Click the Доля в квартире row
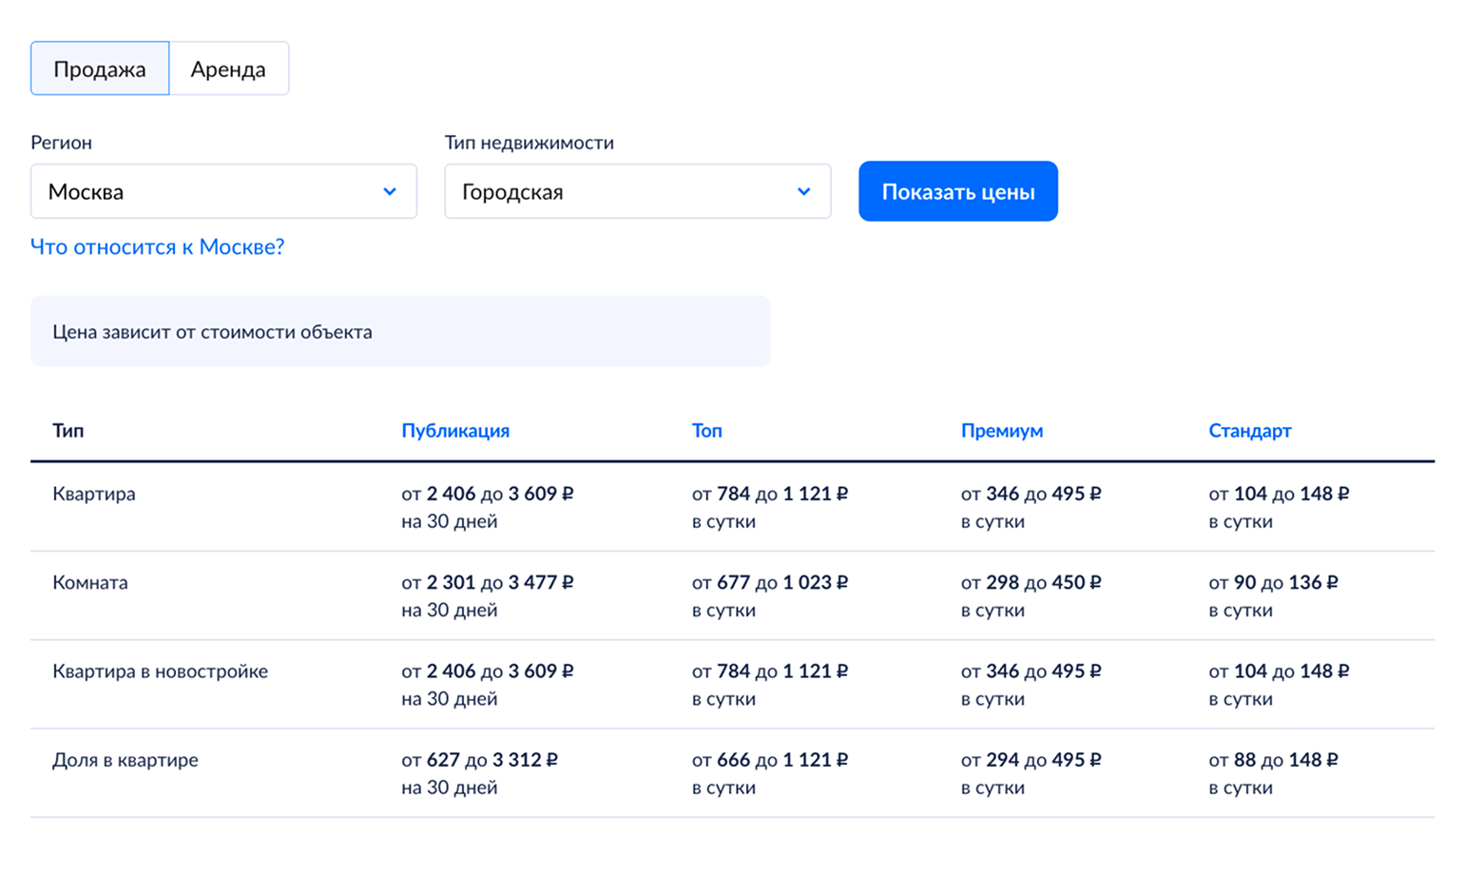Viewport: 1464px width, 876px height. point(125,760)
